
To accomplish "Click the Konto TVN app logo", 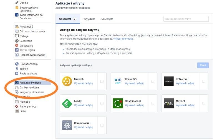I will coord(118,81).
